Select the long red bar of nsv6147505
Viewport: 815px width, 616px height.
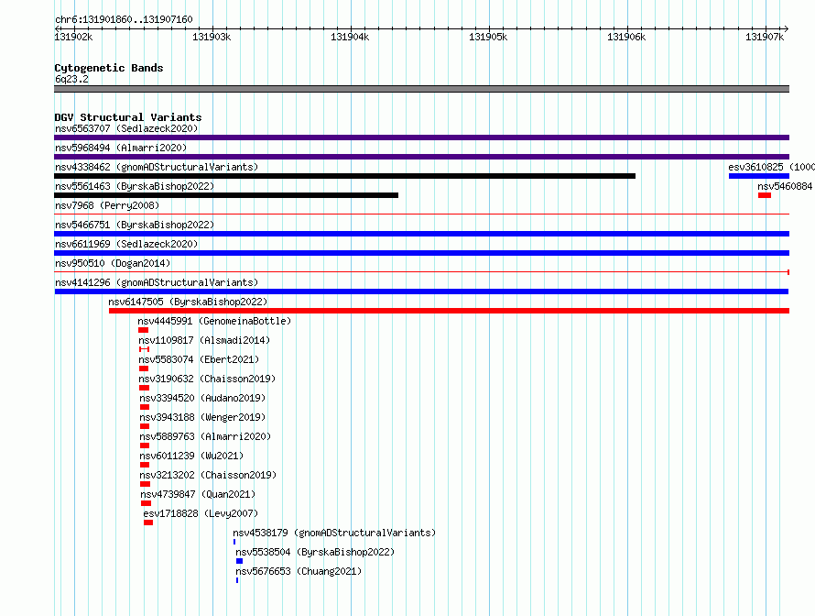pyautogui.click(x=449, y=311)
